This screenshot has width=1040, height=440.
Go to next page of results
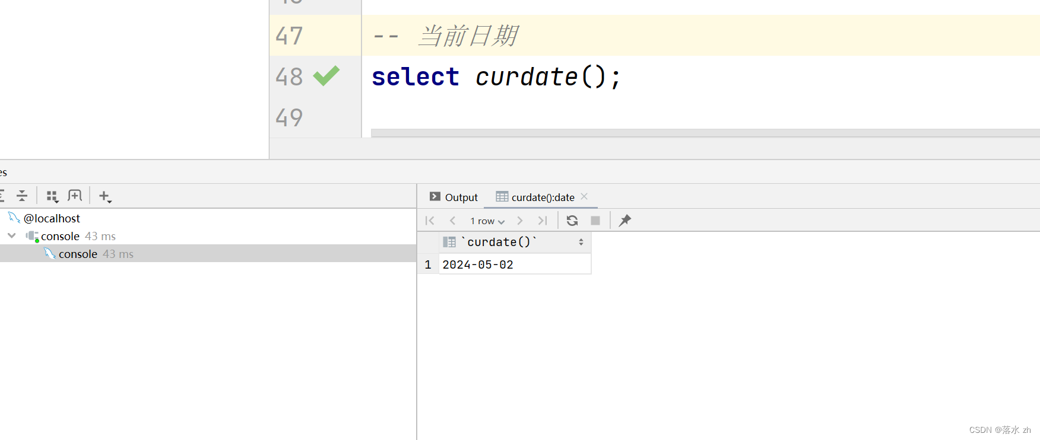[x=520, y=221]
